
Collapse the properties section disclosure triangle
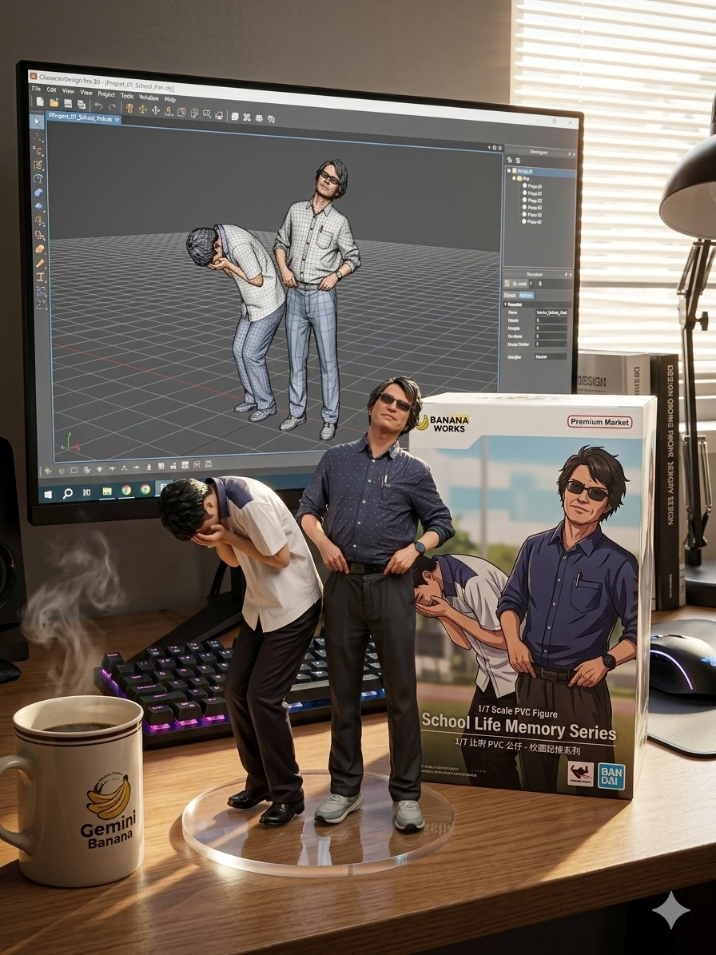pos(505,304)
